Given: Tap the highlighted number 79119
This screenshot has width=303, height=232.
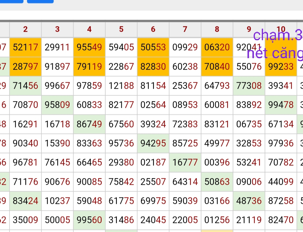Looking at the screenshot, I should point(89,67).
